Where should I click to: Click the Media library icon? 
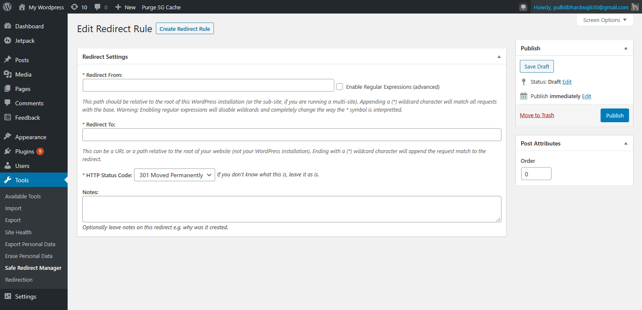(8, 74)
